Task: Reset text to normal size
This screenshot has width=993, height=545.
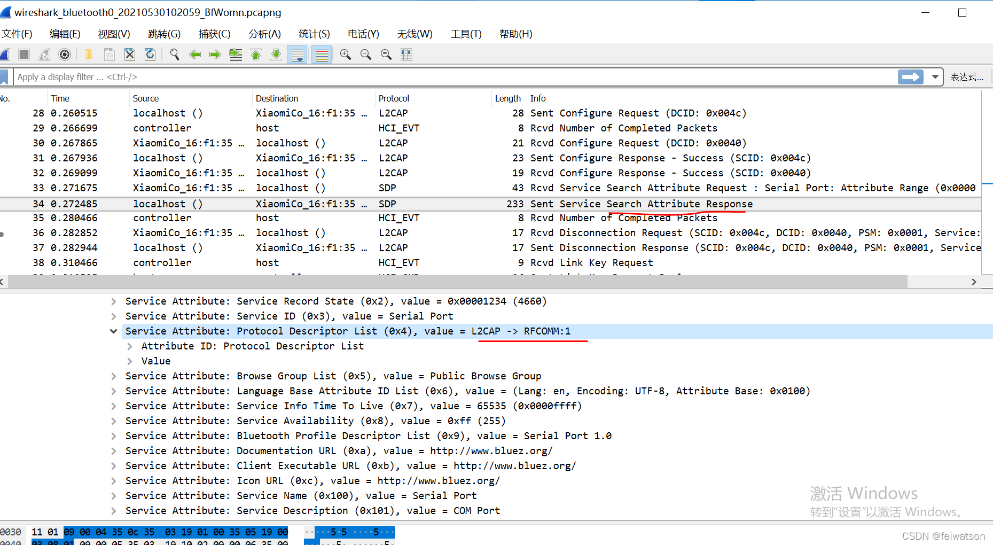Action: pos(386,54)
